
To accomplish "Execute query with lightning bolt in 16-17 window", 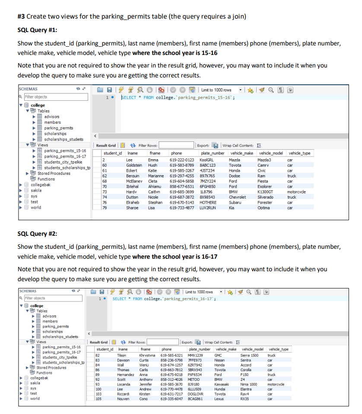I will pyautogui.click(x=113, y=292).
